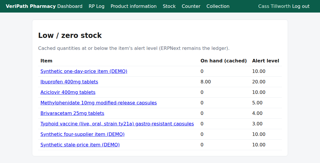Click the Item column header
The width and height of the screenshot is (320, 163).
tap(46, 61)
